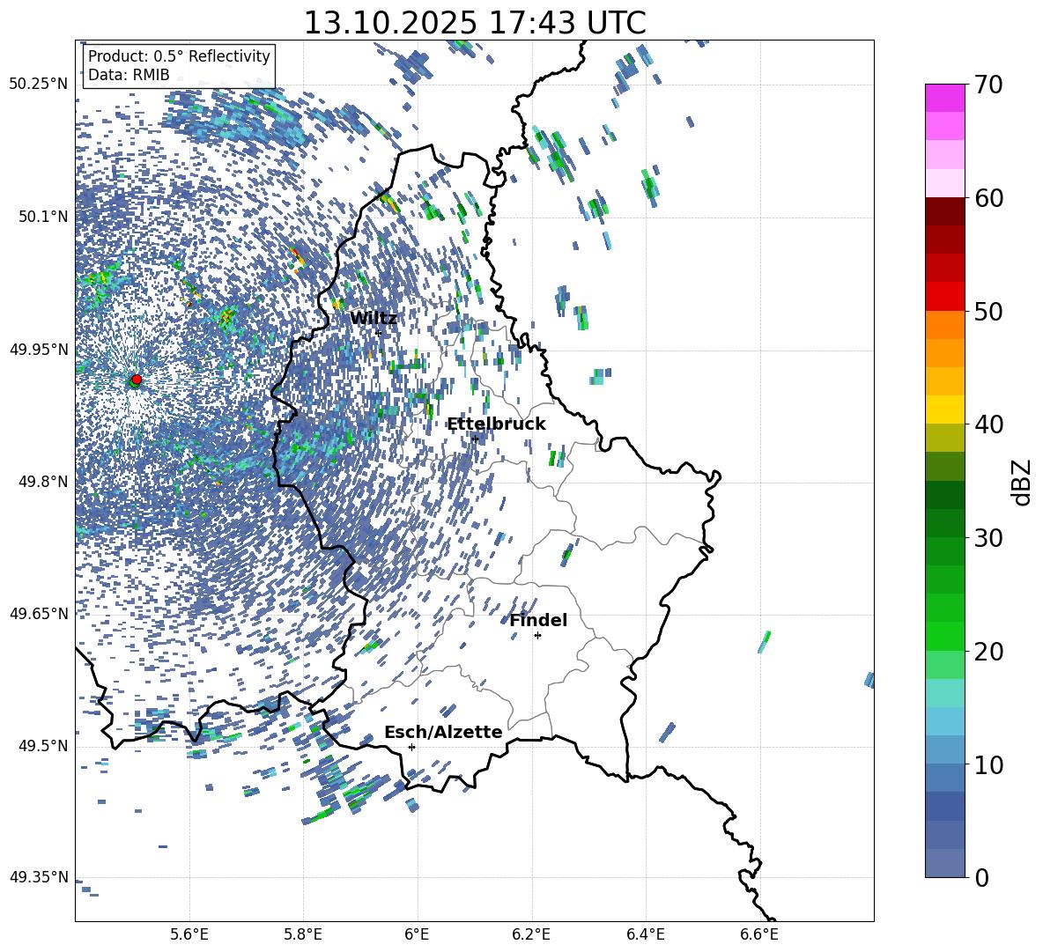Click the bright red band just above 50 dBZ
Viewport: 1043px width, 952px height.
(944, 297)
